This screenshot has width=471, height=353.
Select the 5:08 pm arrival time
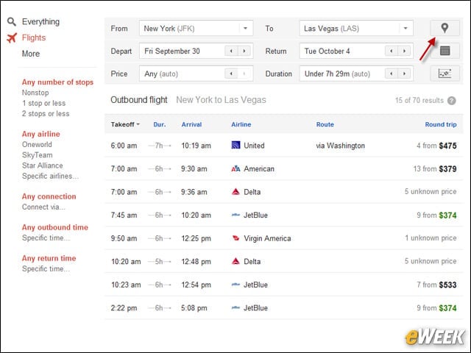pos(194,308)
